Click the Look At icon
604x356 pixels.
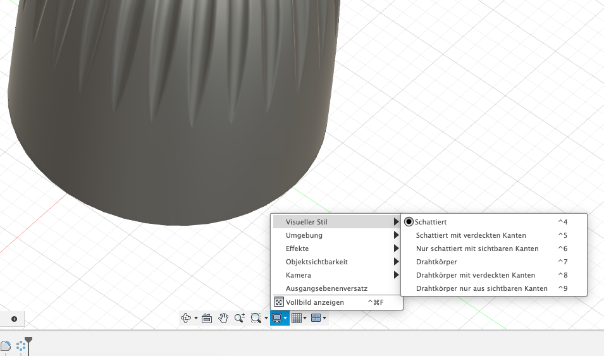(x=207, y=318)
